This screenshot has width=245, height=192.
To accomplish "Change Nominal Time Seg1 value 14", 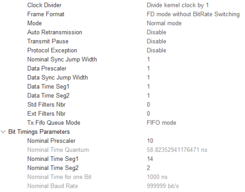I will [150, 159].
